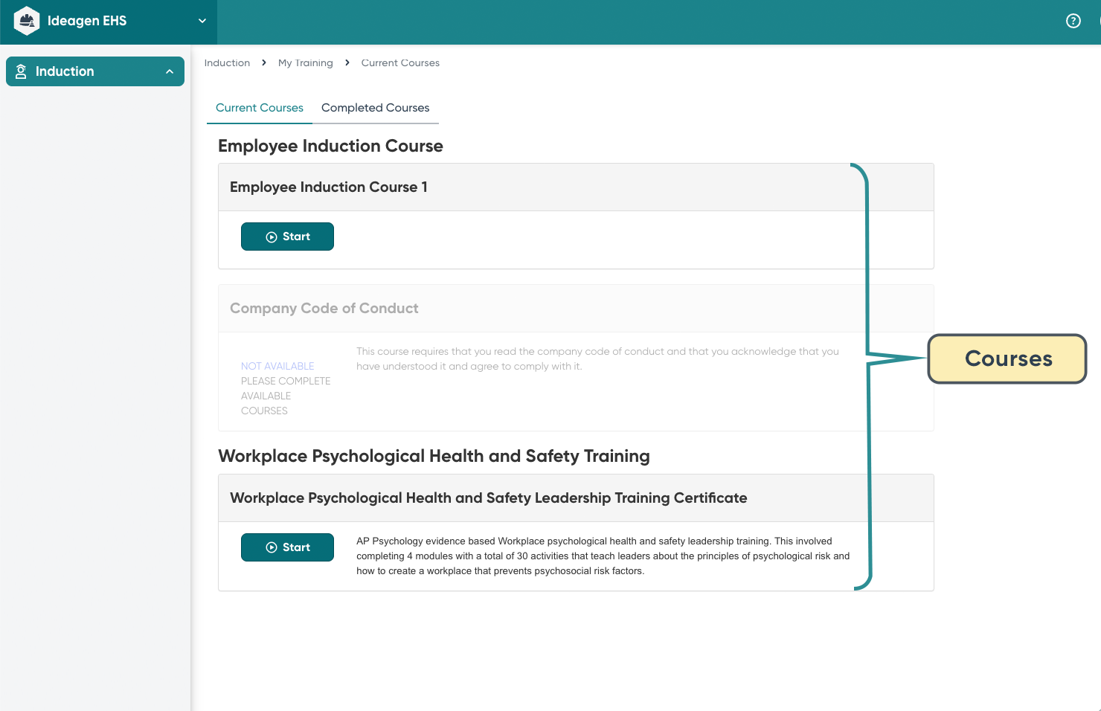Click the Ideagen EHS hexagon logo icon
Image resolution: width=1101 pixels, height=711 pixels.
(27, 21)
